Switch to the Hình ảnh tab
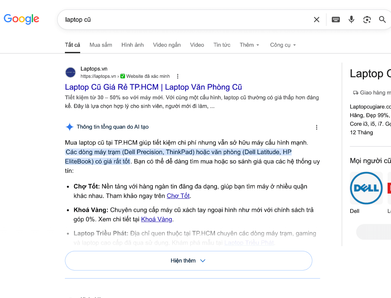391x298 pixels. pyautogui.click(x=132, y=45)
